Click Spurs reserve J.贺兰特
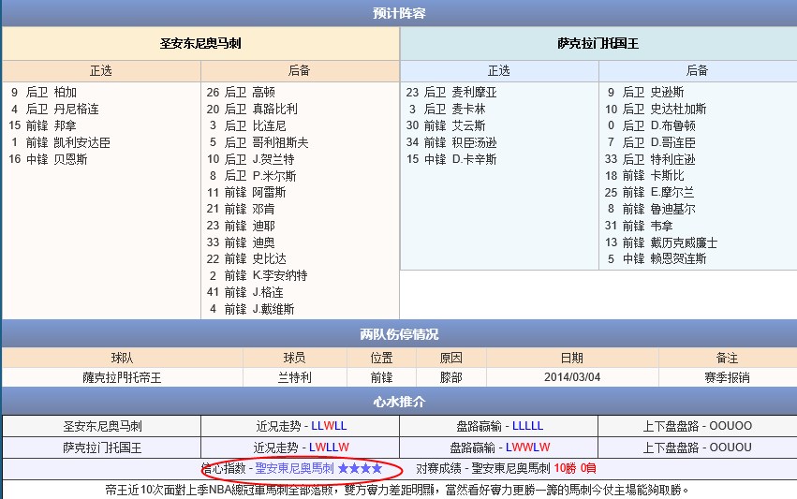This screenshot has width=797, height=499. coord(273,159)
